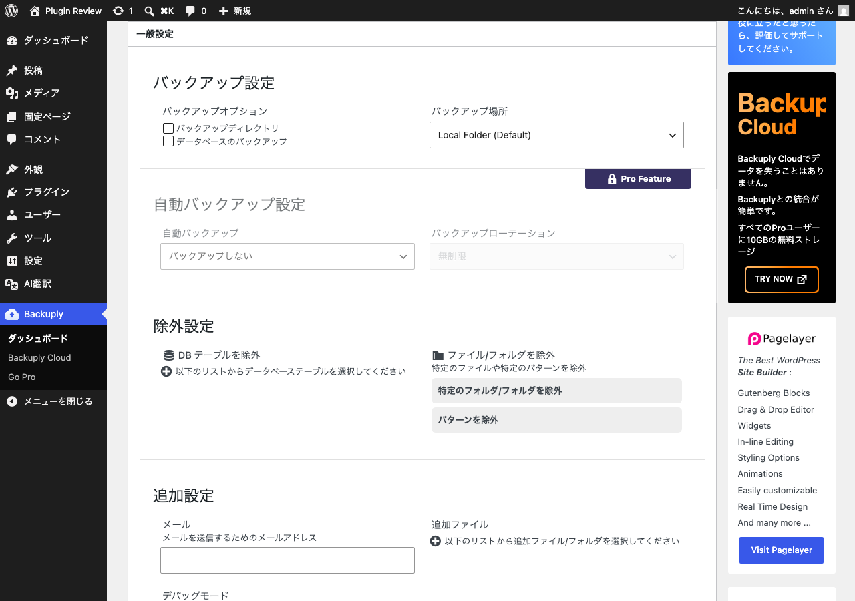Screen dimensions: 855x601
Task: Click the プラグイン plug icon
Action: tap(11, 192)
